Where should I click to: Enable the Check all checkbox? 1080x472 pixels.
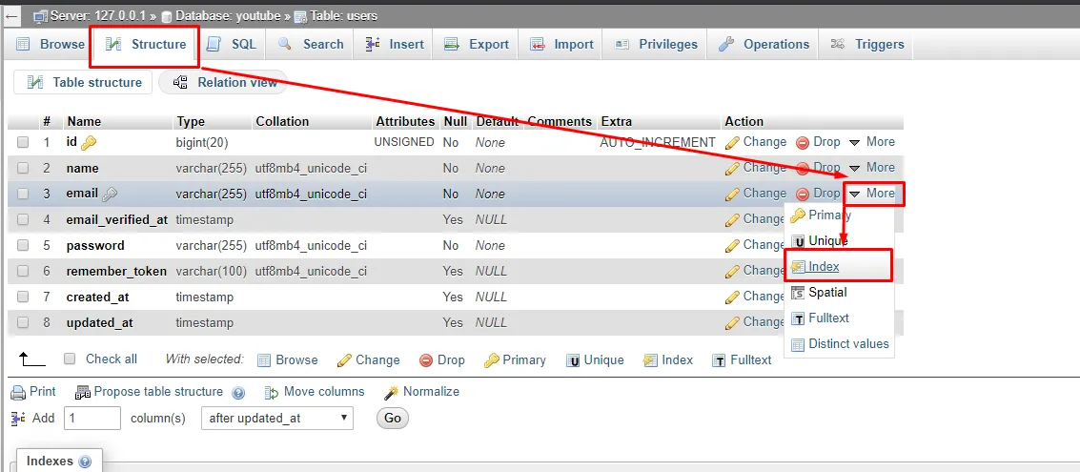point(69,359)
